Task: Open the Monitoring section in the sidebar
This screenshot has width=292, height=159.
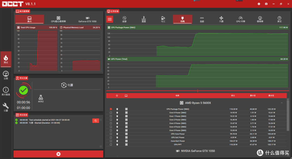Action: click(6, 75)
